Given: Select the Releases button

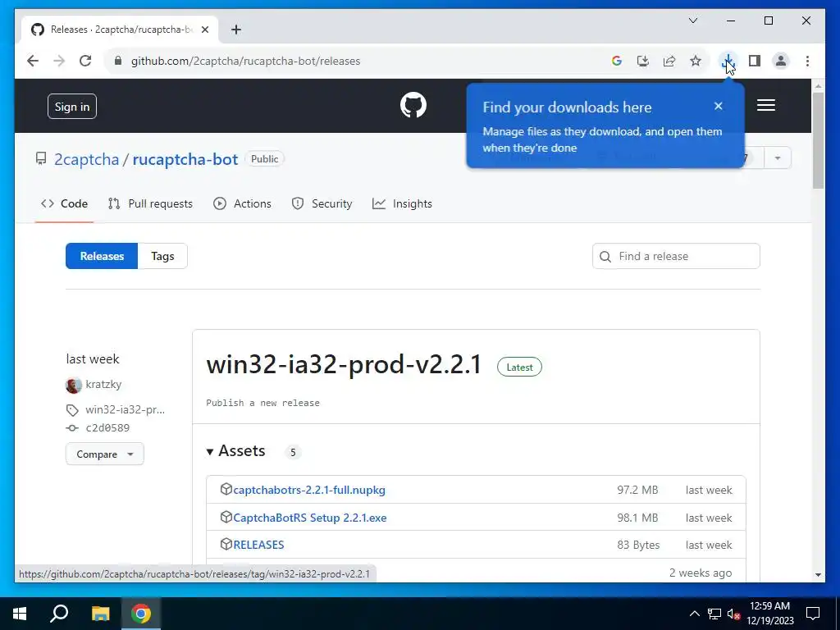Looking at the screenshot, I should (102, 256).
